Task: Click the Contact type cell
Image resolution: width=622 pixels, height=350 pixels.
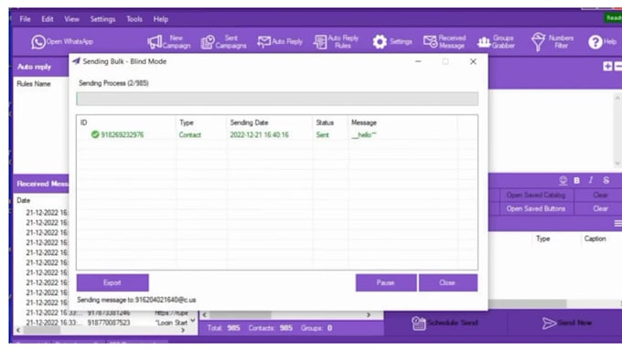Action: [x=189, y=134]
